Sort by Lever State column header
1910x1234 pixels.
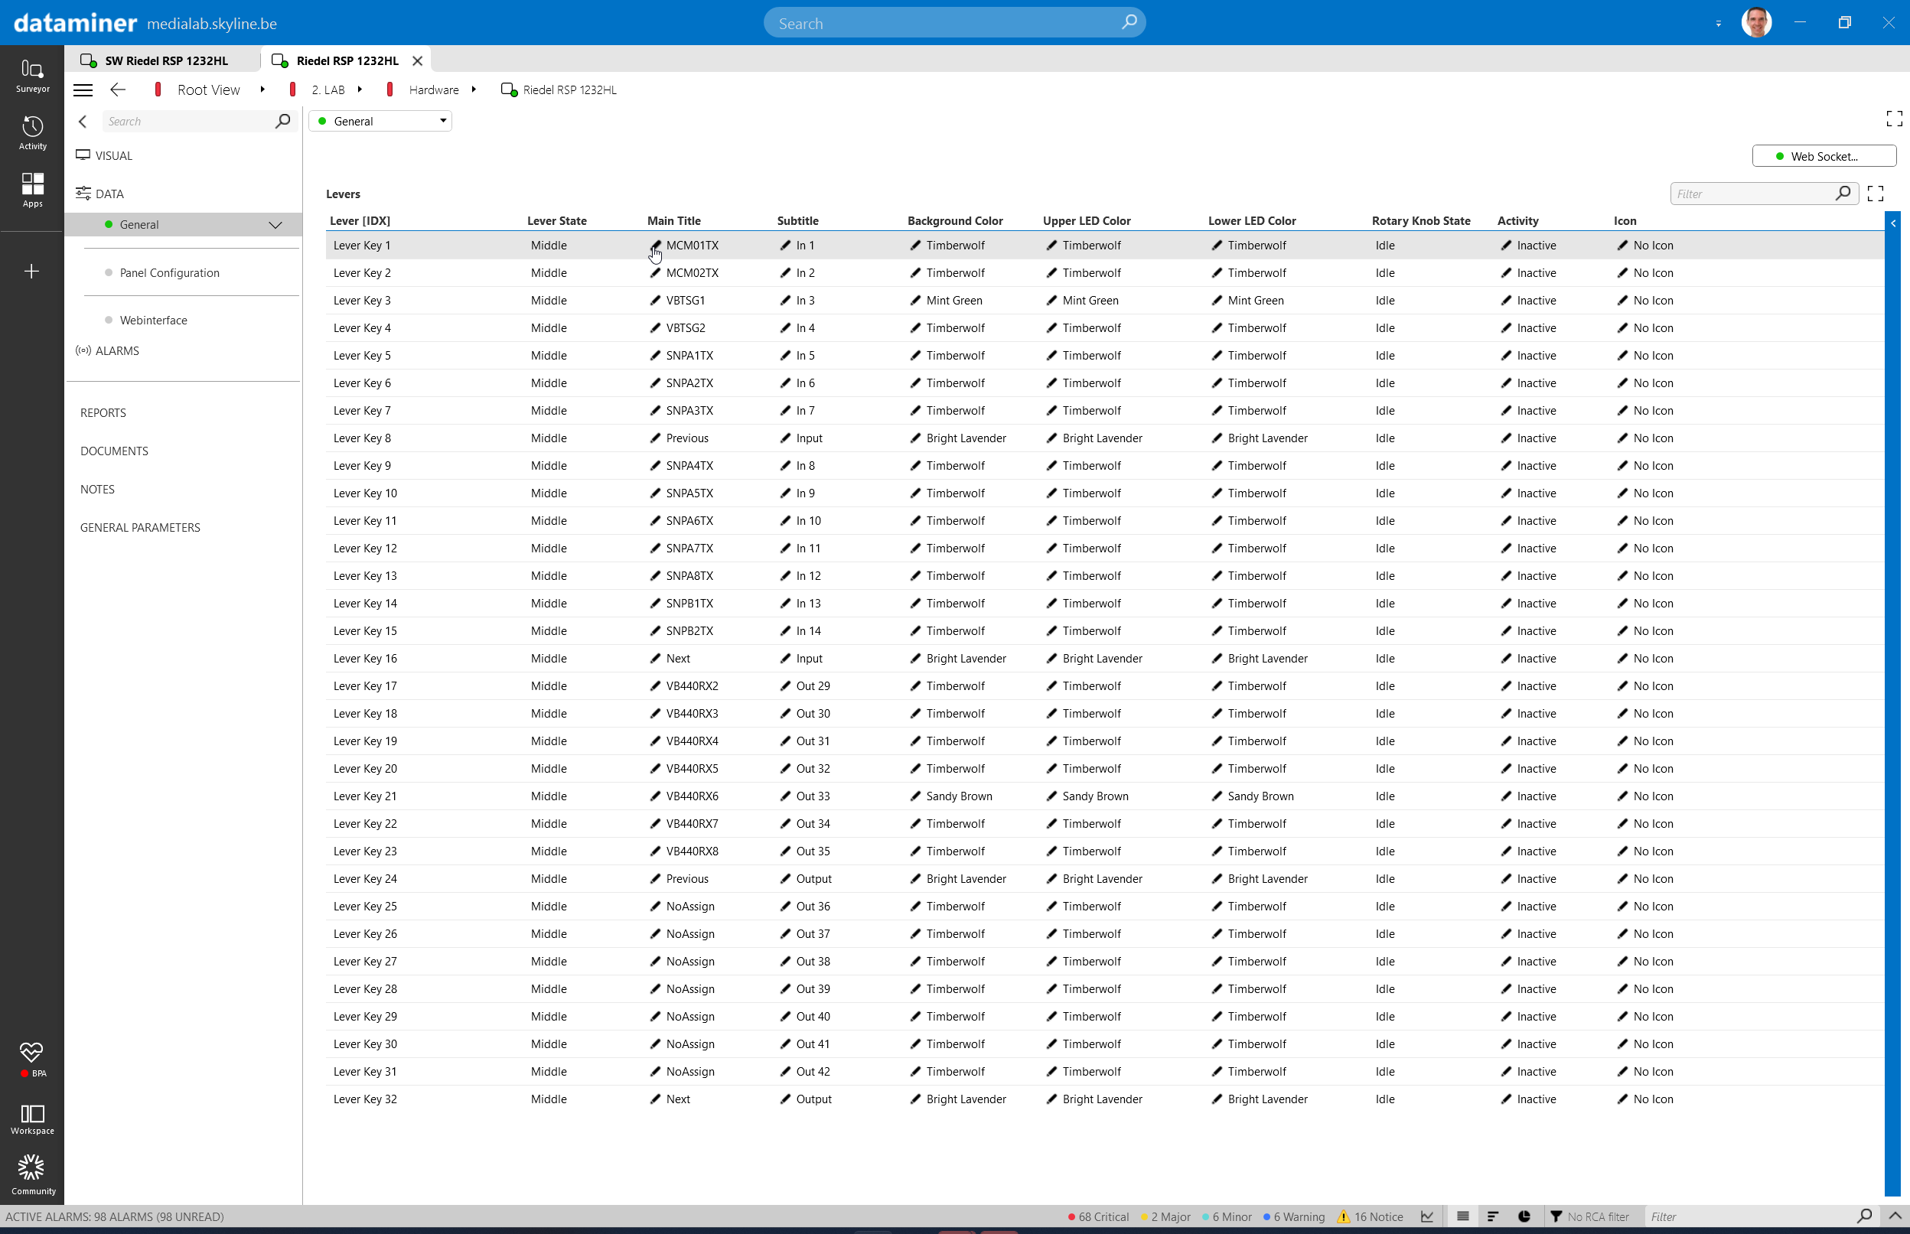tap(556, 220)
